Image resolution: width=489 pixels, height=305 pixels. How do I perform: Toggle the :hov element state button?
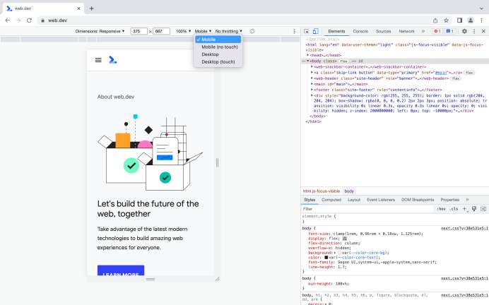[x=441, y=209]
